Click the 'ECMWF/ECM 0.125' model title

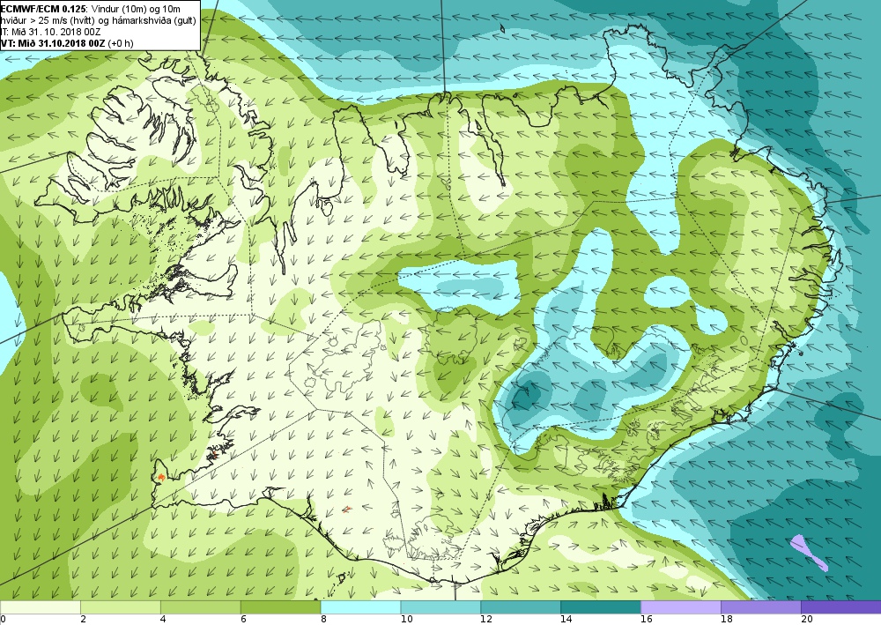(x=42, y=9)
